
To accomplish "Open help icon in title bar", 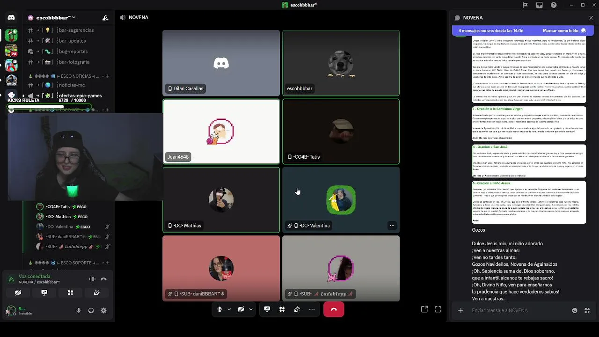I will (554, 5).
